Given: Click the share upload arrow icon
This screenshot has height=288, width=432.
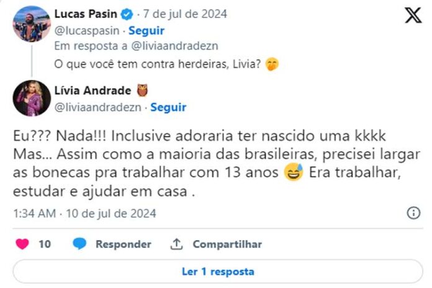Looking at the screenshot, I should [x=177, y=244].
